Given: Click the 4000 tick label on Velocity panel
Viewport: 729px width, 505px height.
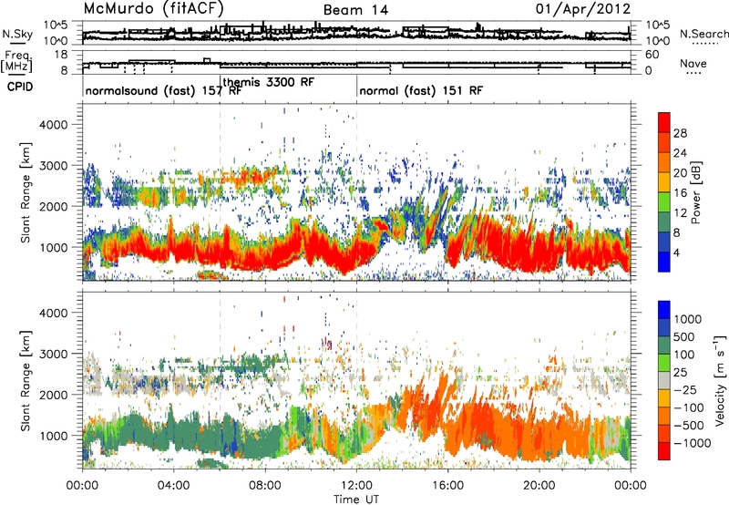Looking at the screenshot, I should (x=54, y=313).
